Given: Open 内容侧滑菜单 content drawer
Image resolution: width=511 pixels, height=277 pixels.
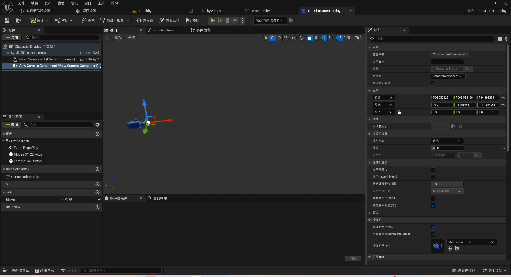Looking at the screenshot, I should point(16,271).
